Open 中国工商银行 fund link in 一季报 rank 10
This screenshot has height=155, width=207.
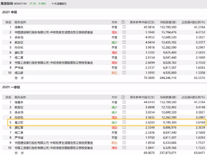(x=54, y=148)
